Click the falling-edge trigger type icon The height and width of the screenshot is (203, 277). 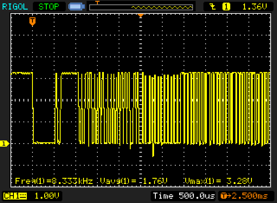point(213,7)
